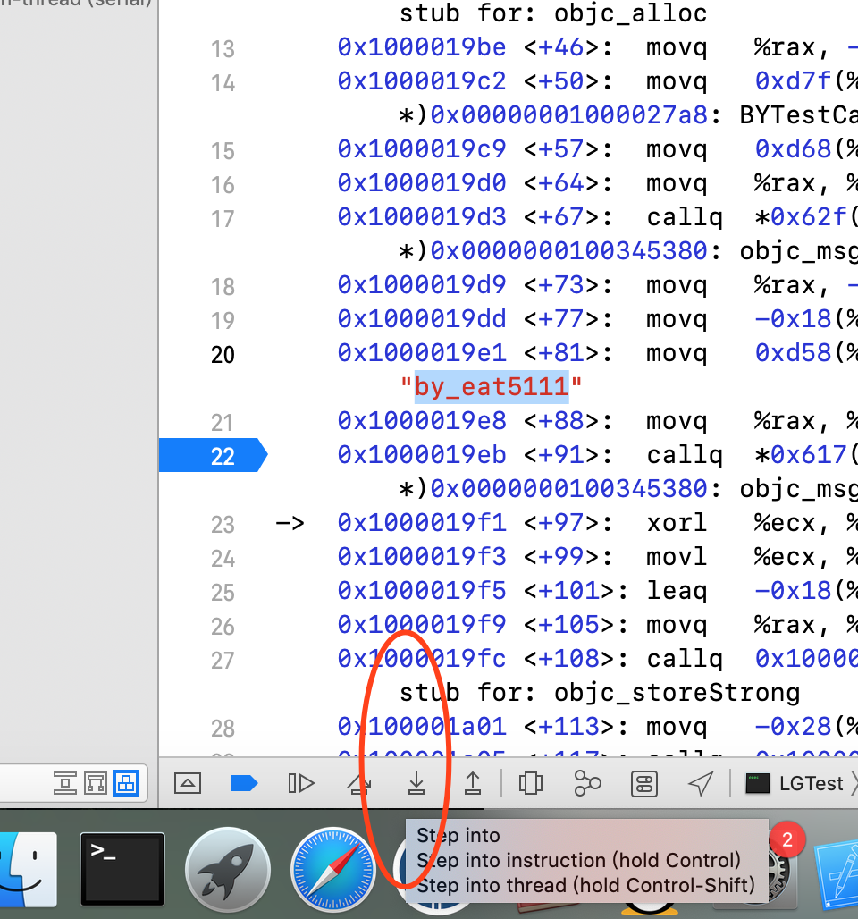Viewport: 858px width, 919px height.
Task: Step into using the down-arrow button
Action: point(416,783)
